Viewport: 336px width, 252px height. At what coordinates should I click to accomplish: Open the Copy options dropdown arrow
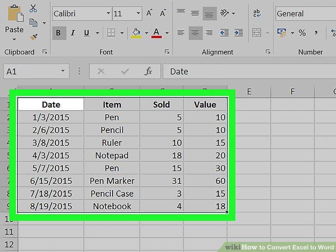(44, 23)
